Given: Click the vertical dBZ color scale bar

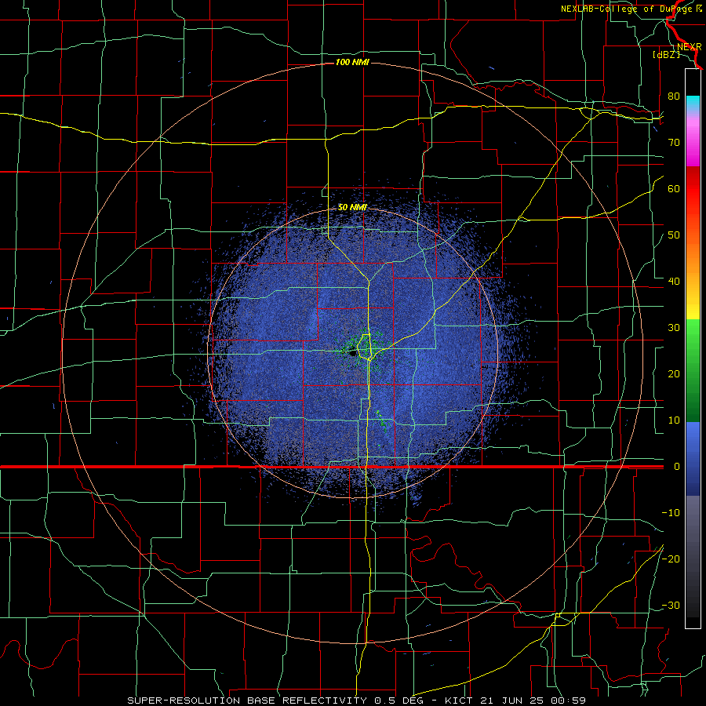Looking at the screenshot, I should pos(693,348).
